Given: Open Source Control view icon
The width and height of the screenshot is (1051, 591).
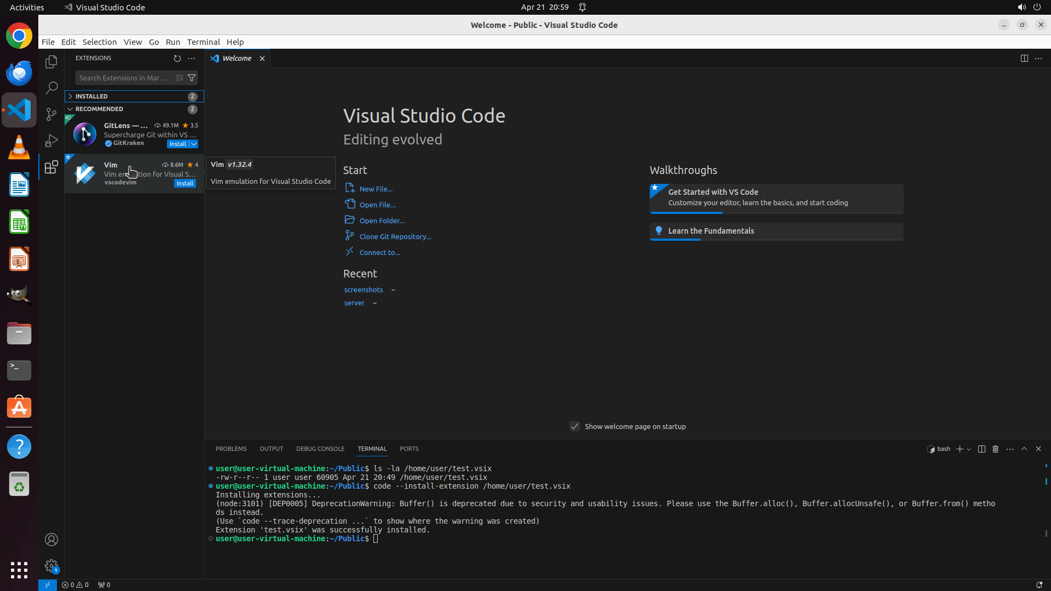Looking at the screenshot, I should [51, 114].
